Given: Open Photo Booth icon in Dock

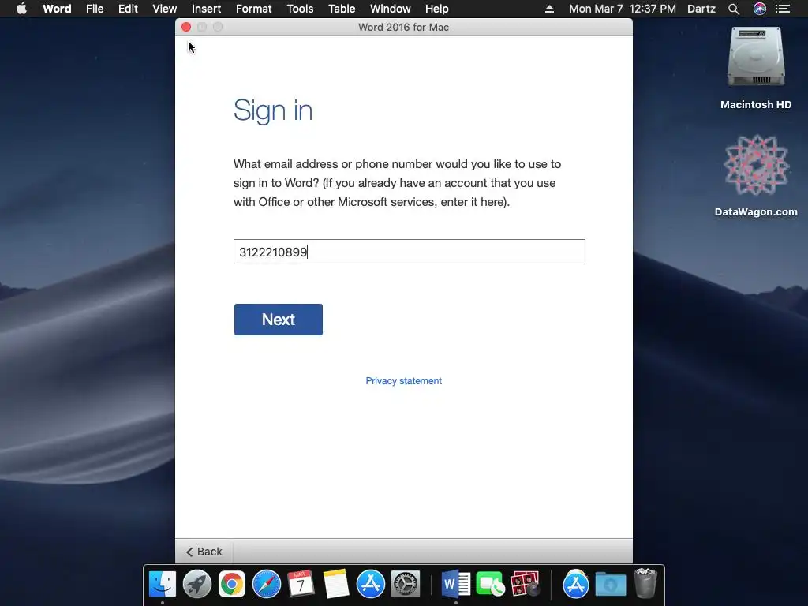Looking at the screenshot, I should (x=525, y=585).
